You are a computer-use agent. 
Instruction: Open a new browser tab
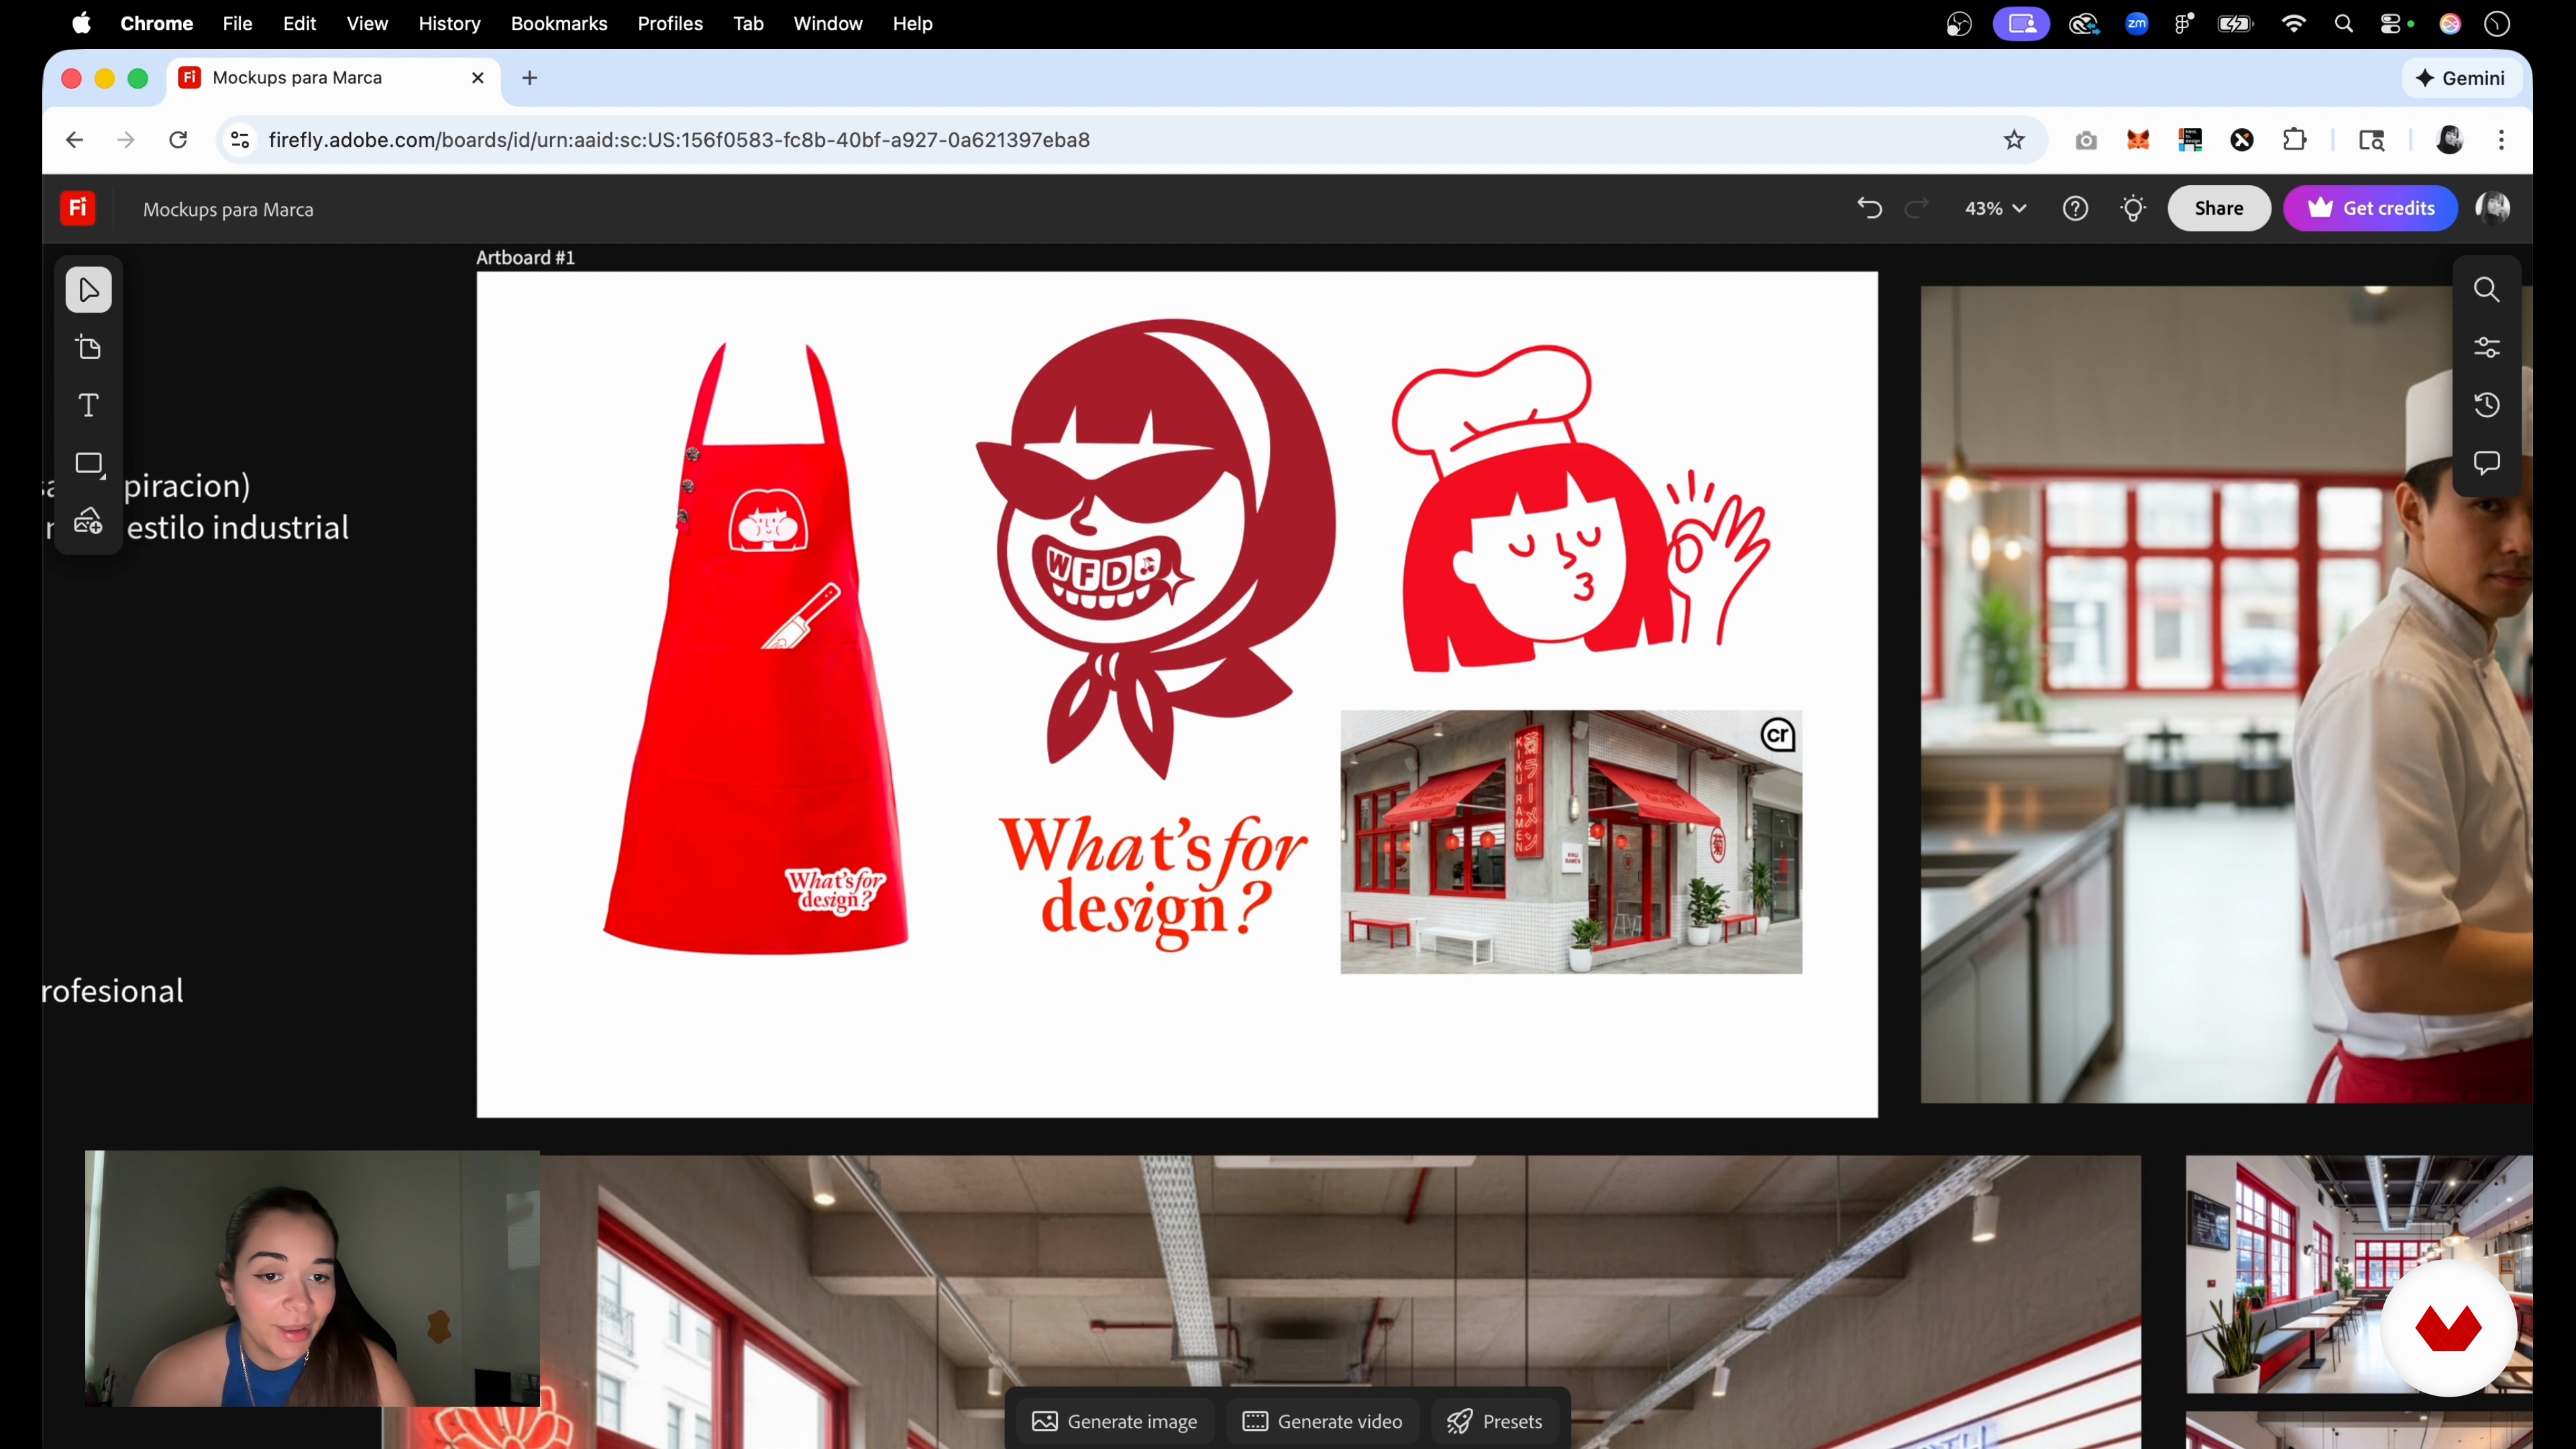[530, 78]
